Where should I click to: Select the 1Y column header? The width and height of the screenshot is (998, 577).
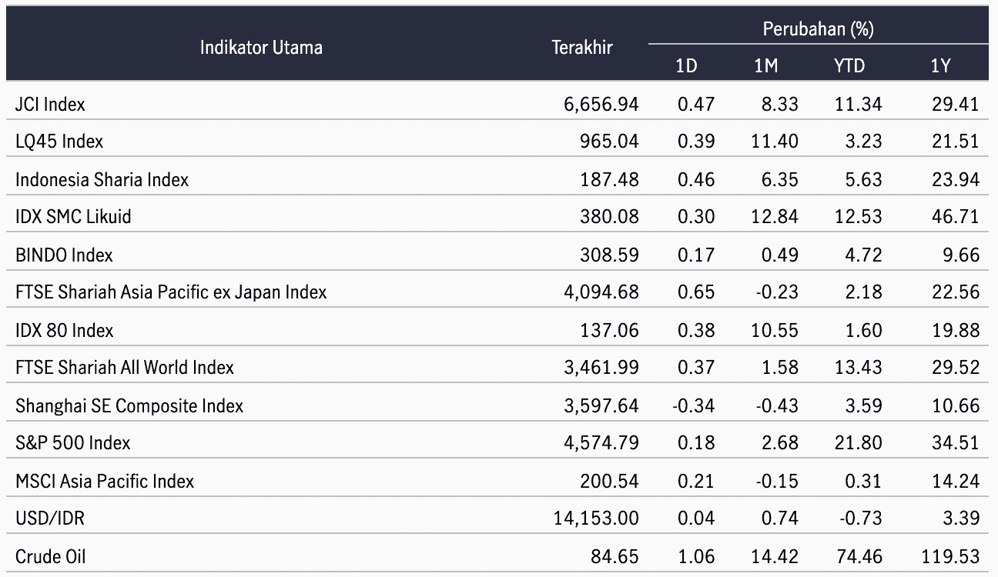[940, 66]
